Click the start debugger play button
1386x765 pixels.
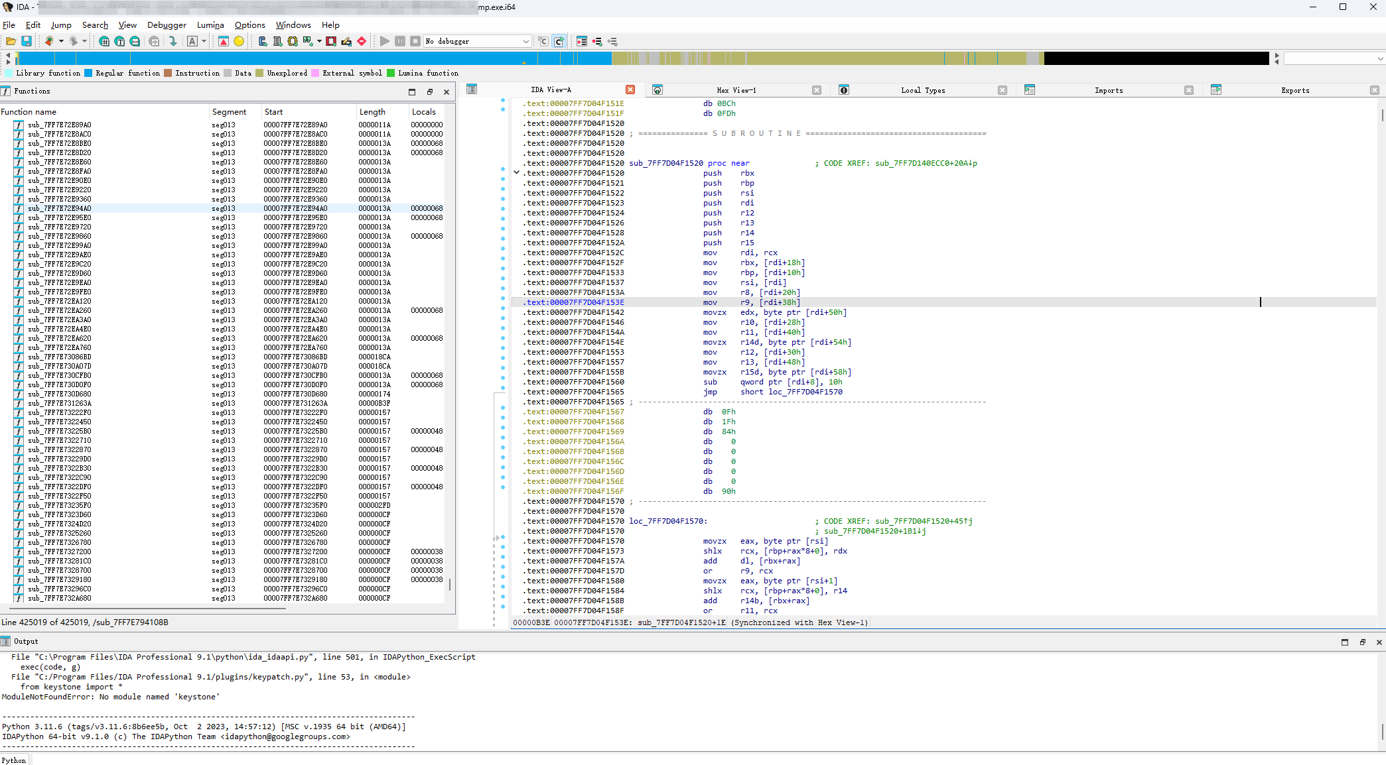point(384,41)
